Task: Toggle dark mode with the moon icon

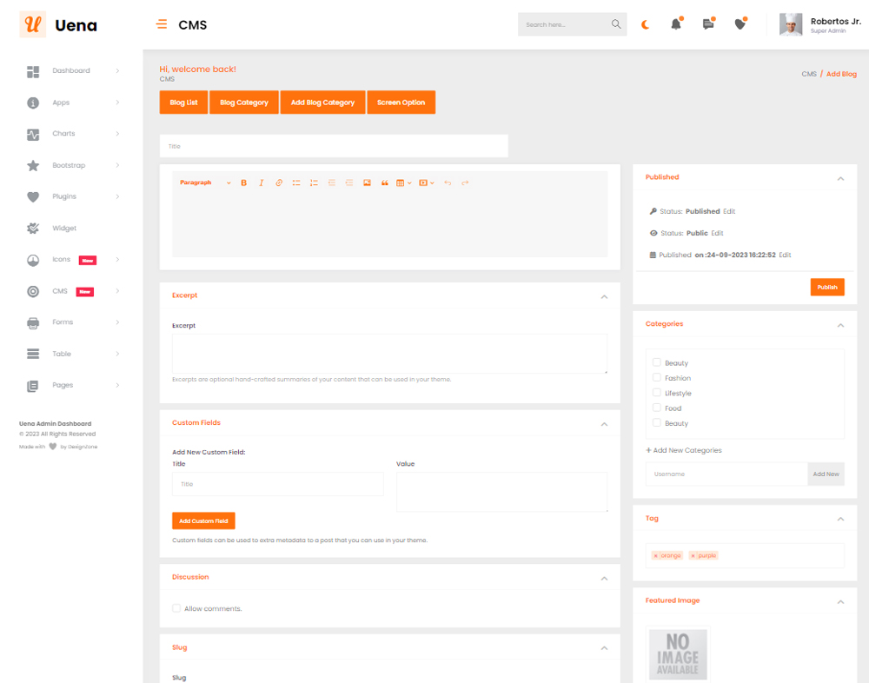Action: [x=645, y=24]
